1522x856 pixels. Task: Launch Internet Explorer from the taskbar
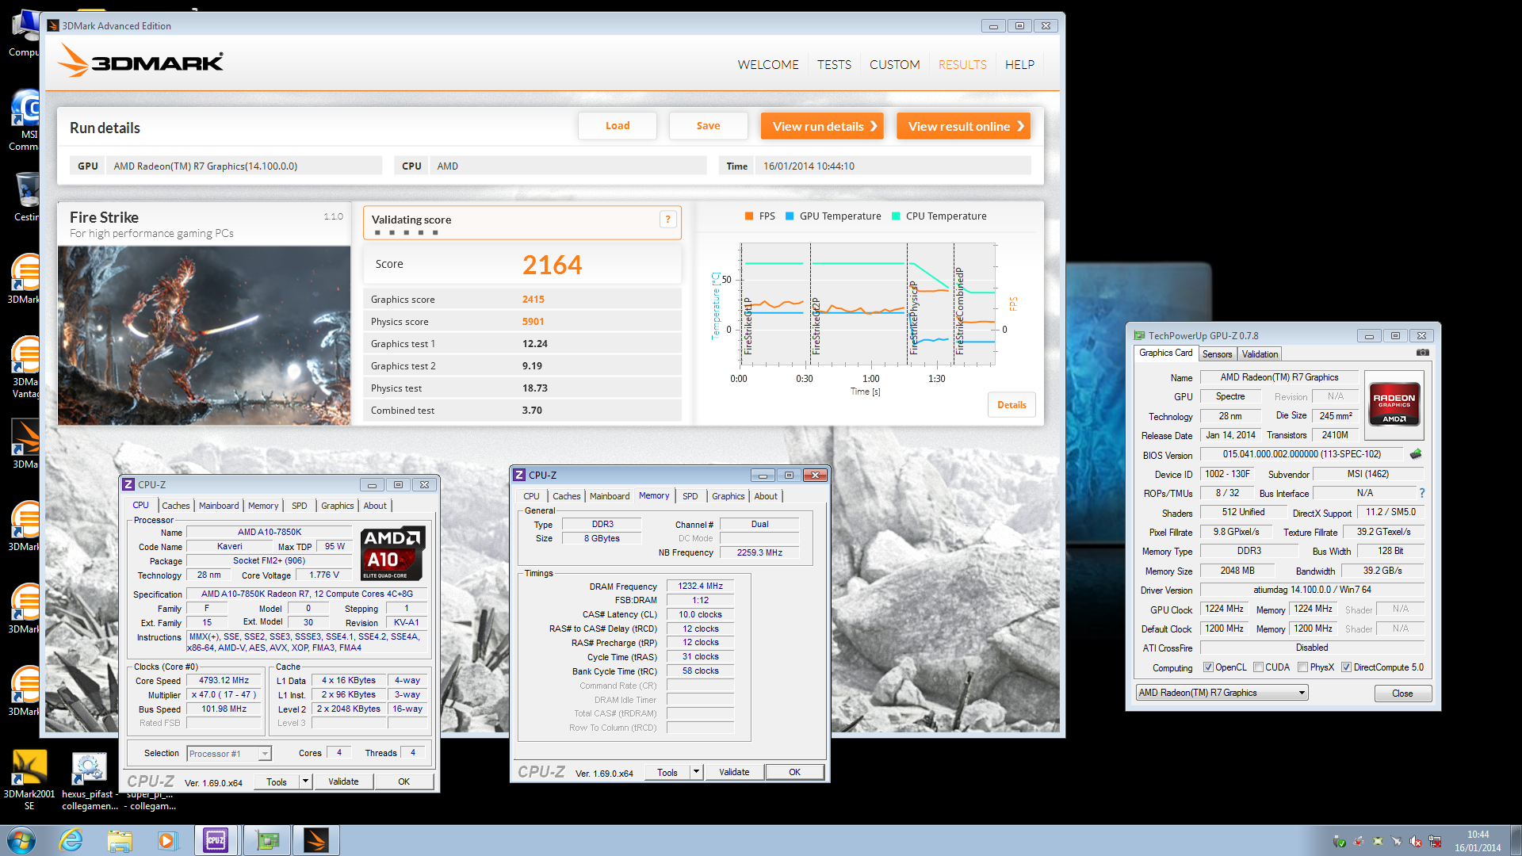tap(71, 840)
